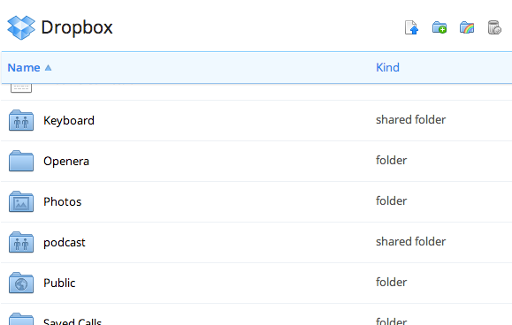Select 'folder' kind in Photos row
Screen dimensions: 512x325
coord(391,200)
